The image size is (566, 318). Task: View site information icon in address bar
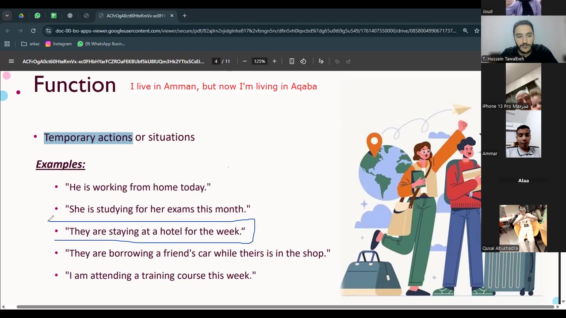pyautogui.click(x=48, y=30)
